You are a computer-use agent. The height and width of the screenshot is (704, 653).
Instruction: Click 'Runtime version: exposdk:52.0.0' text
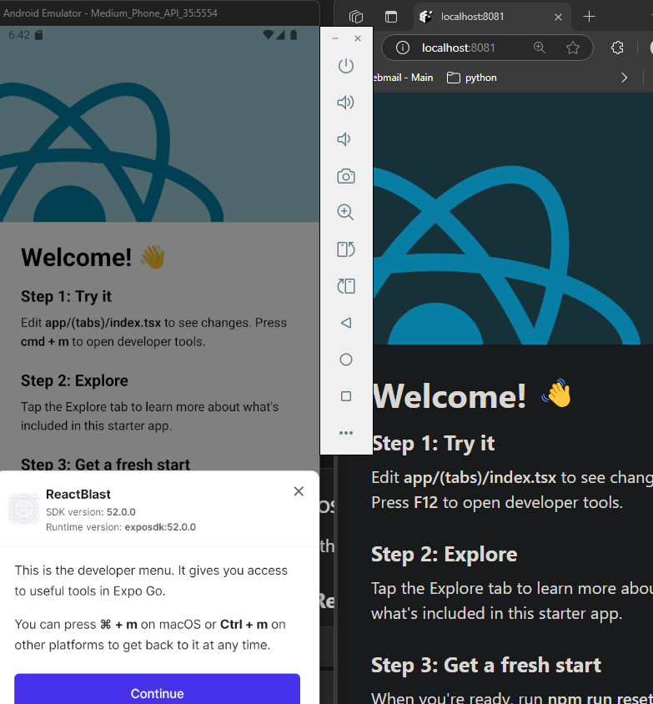(x=121, y=527)
